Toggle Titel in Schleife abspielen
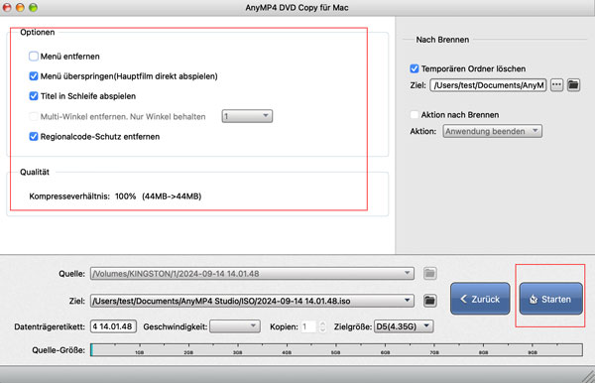The image size is (595, 383). 34,96
